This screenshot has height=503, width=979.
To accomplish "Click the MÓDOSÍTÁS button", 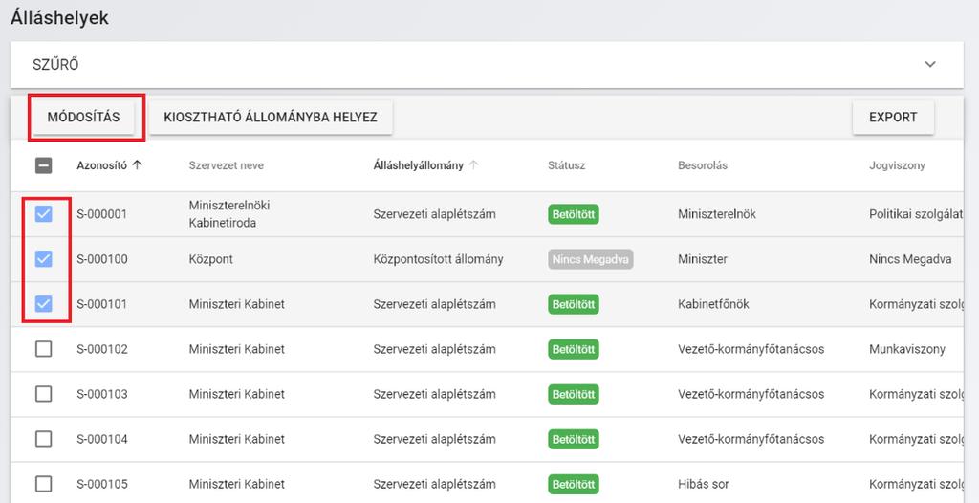I will click(84, 118).
